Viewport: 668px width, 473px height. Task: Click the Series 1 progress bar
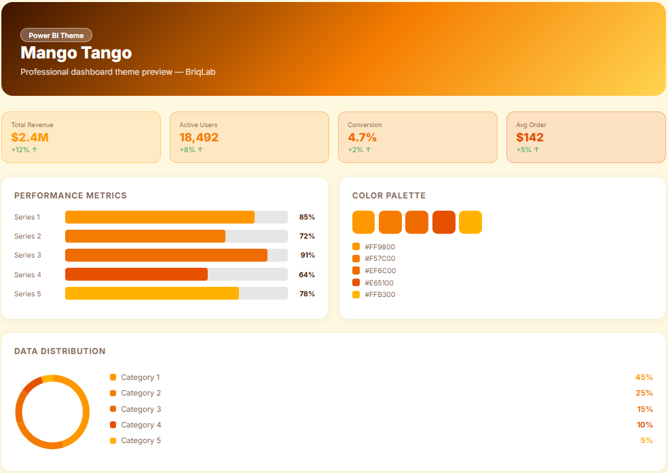click(177, 217)
